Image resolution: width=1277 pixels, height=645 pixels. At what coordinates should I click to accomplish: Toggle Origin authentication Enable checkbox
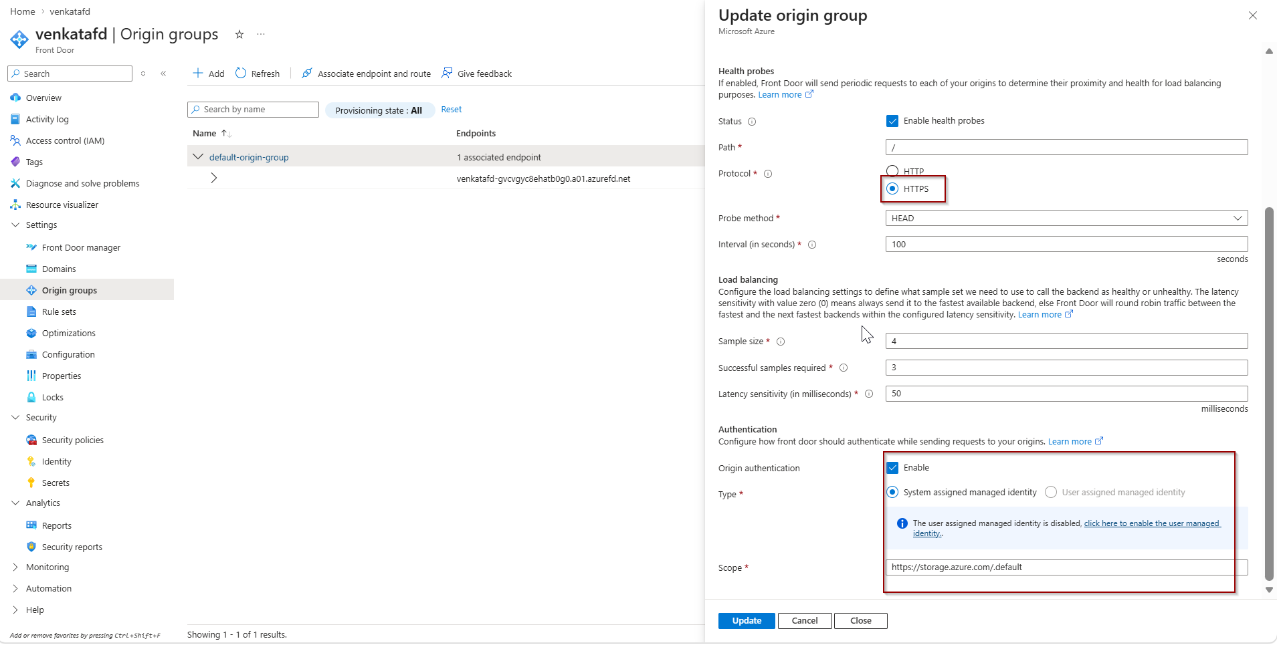(892, 468)
